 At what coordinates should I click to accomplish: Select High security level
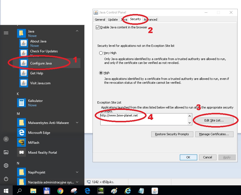tap(101, 73)
